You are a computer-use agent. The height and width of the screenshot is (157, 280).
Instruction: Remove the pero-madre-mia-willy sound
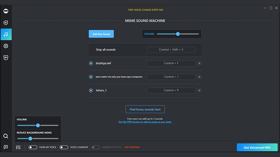coord(199,77)
